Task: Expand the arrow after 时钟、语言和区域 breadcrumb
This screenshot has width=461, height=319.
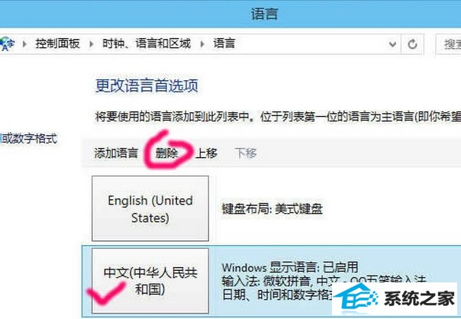Action: (x=202, y=44)
